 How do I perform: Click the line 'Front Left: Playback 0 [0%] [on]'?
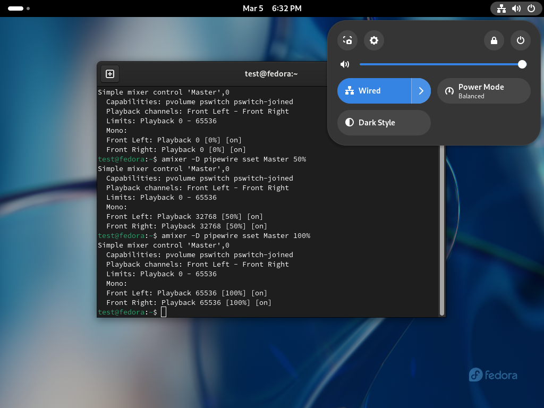click(174, 140)
